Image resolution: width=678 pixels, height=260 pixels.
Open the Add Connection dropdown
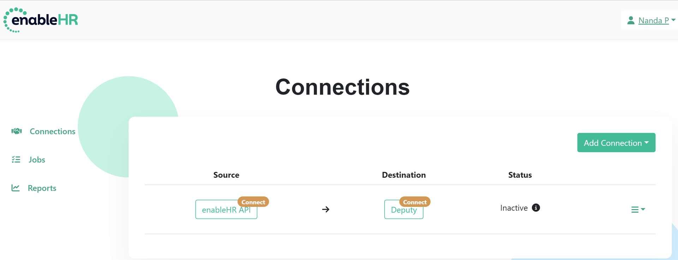click(x=616, y=142)
